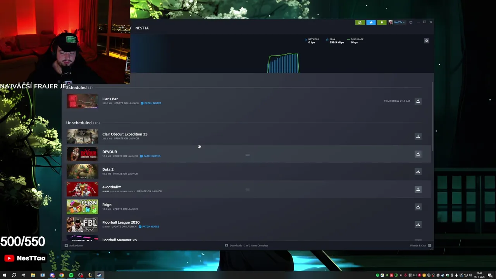
Task: Open downloads settings gear icon
Action: point(427,41)
